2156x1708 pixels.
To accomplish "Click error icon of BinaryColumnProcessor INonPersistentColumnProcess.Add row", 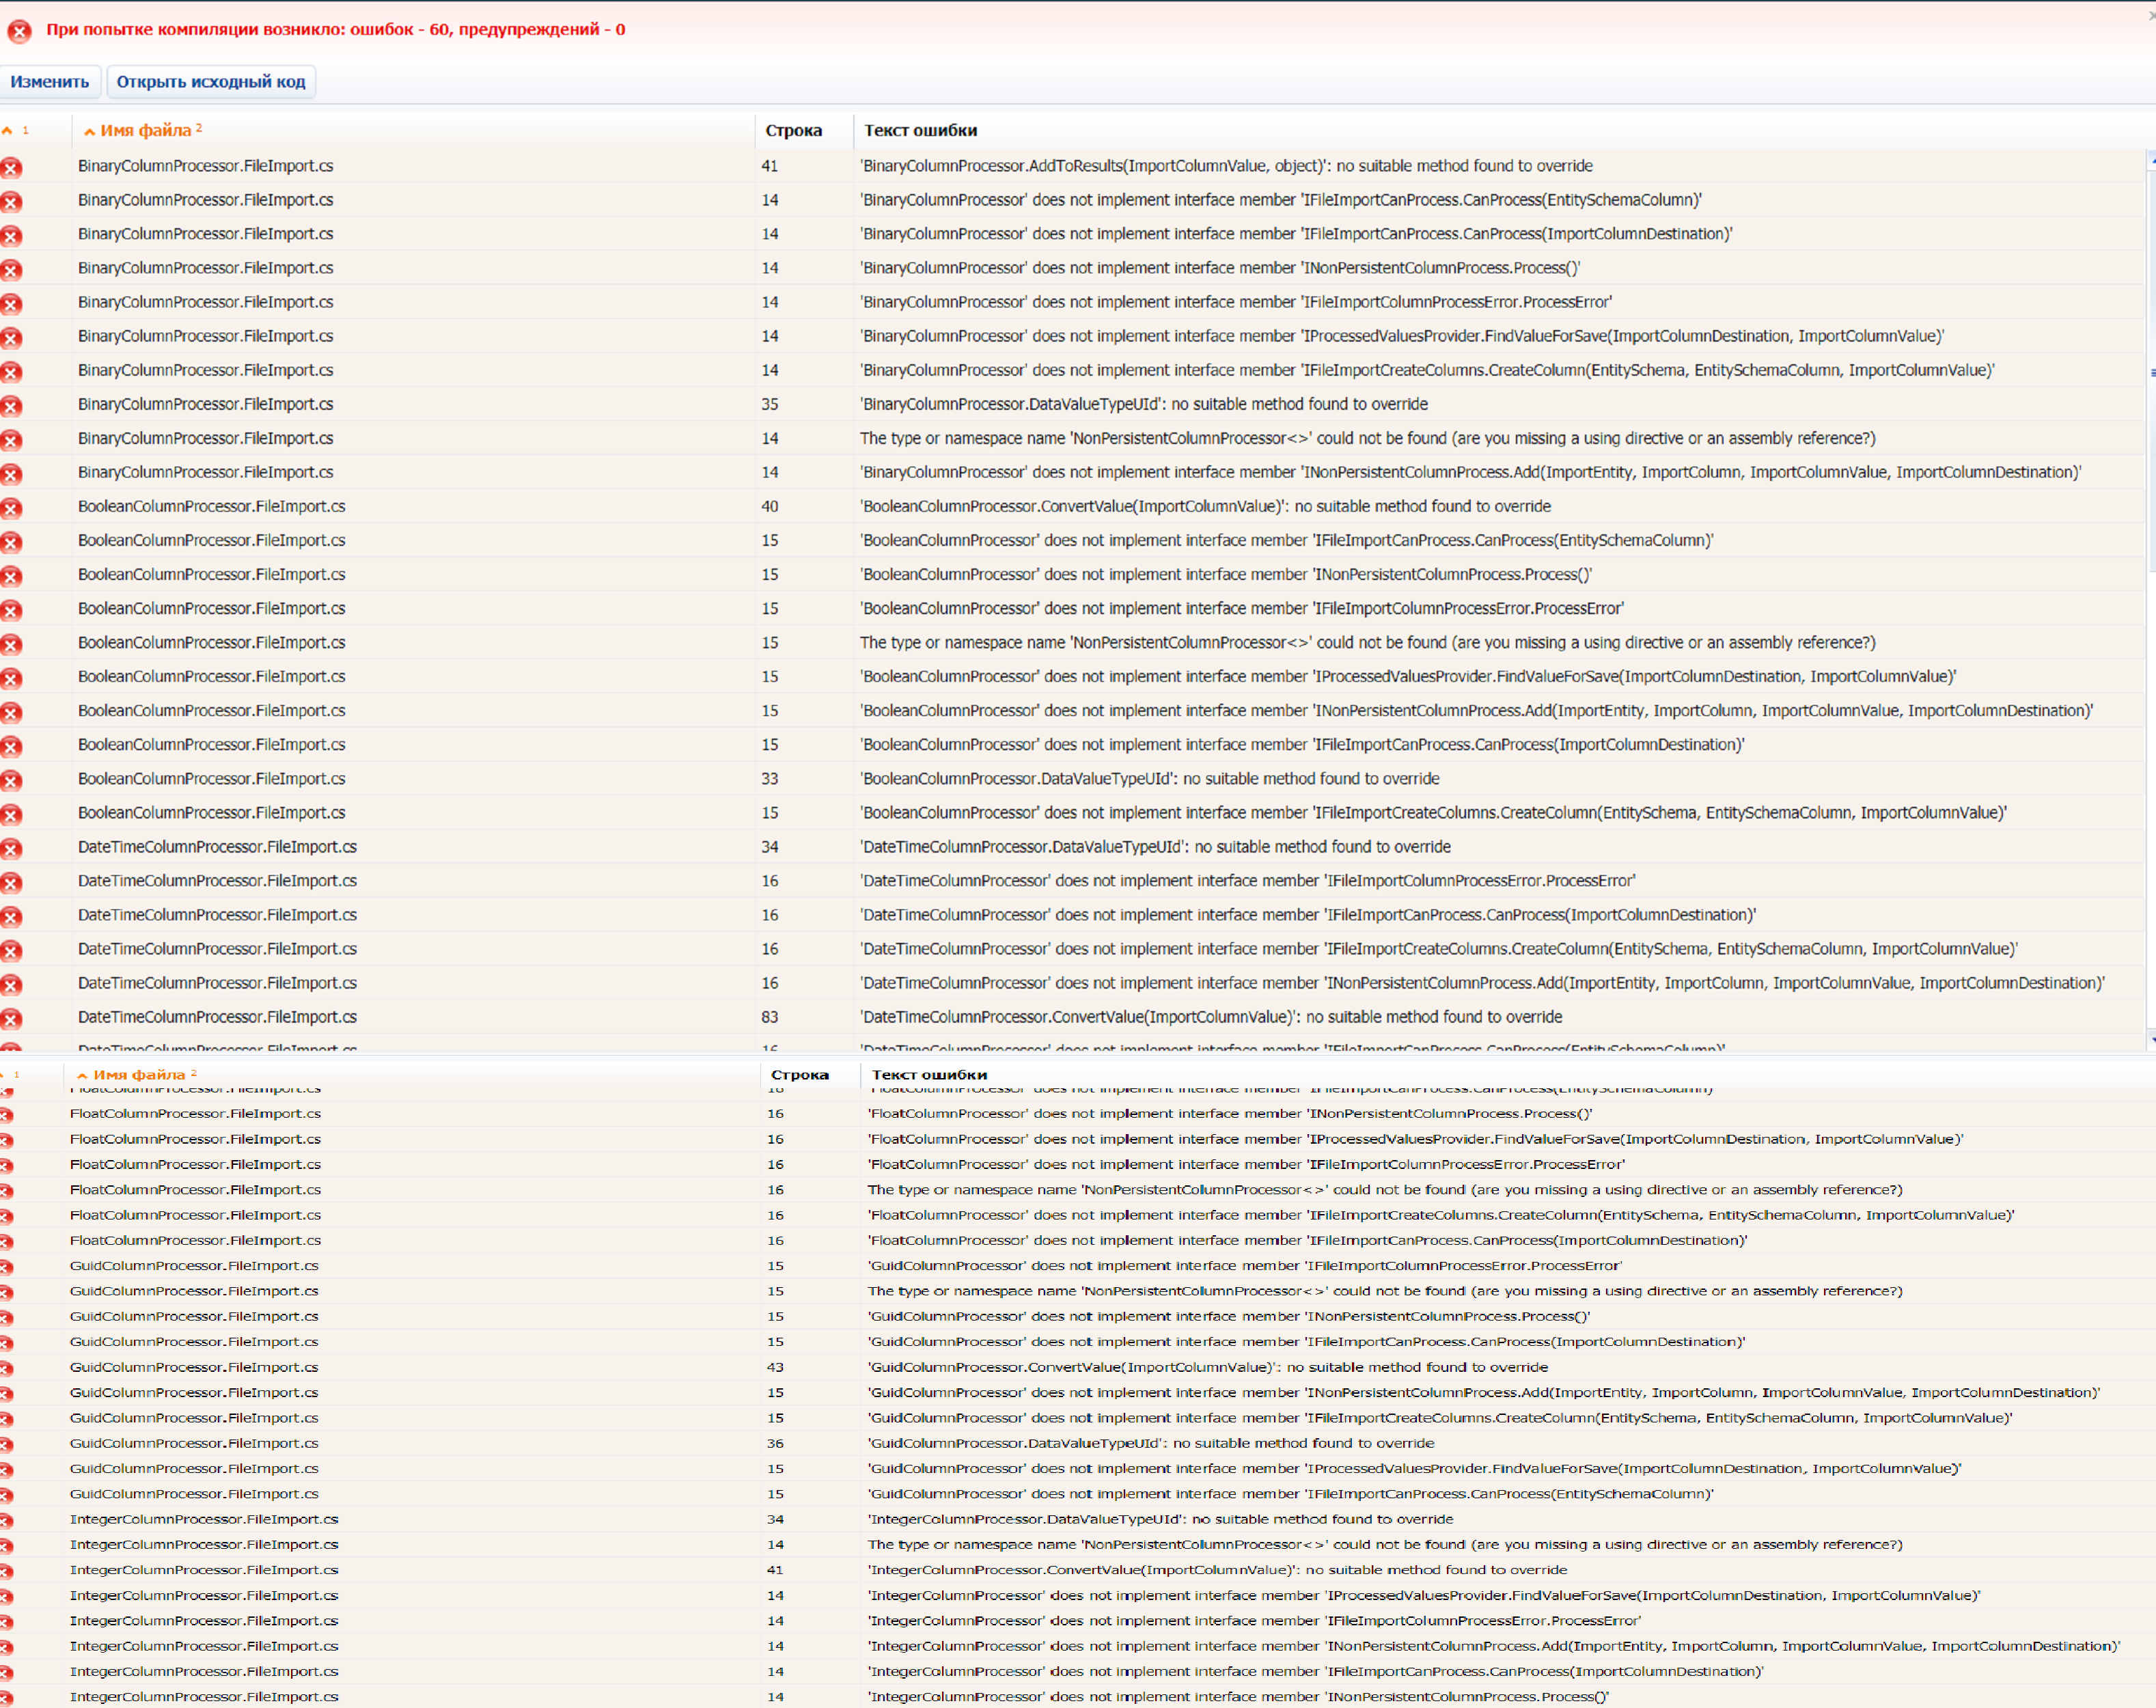I will pos(11,473).
